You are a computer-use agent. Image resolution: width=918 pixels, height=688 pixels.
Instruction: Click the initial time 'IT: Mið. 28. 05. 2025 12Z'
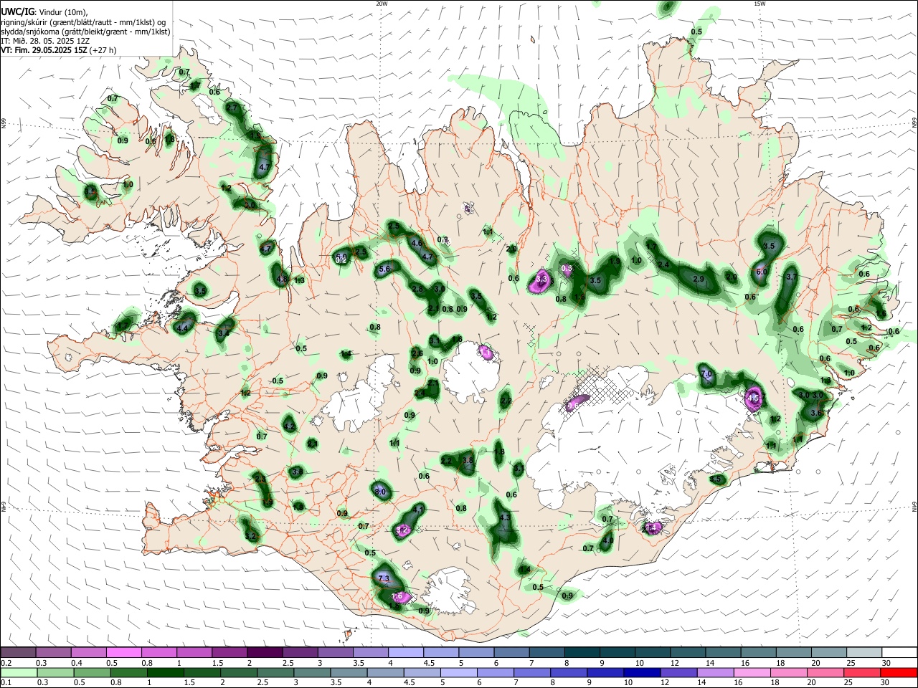45,41
